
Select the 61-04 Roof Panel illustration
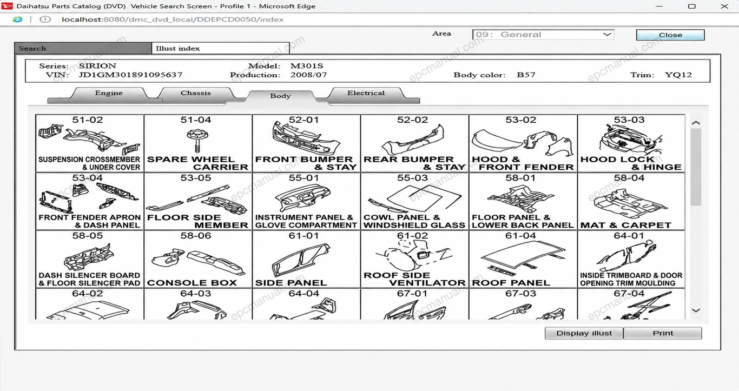click(x=523, y=259)
